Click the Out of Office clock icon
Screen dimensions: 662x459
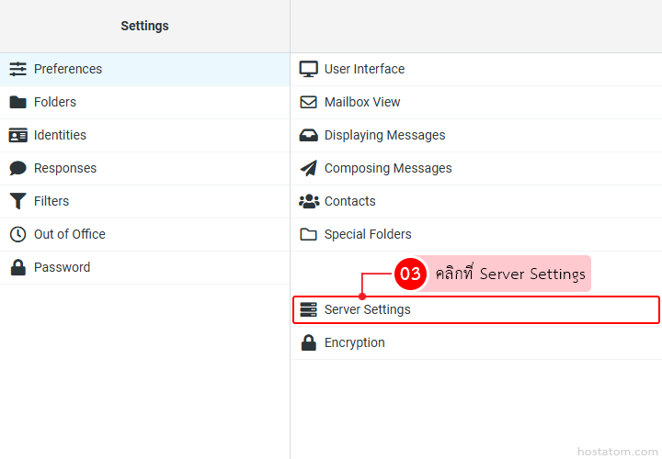point(17,234)
